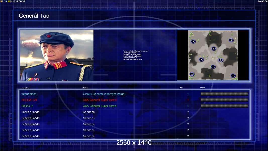Pick start position marker 3 on the map
This screenshot has width=268, height=151.
click(201, 59)
